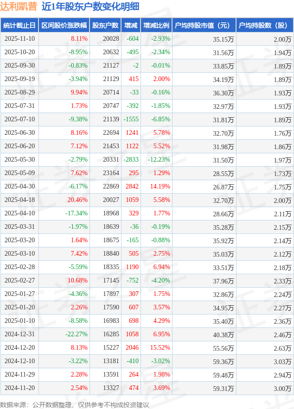Viewport: 294px width, 409px height.
Task: Select the 2025-11-10 date cell
Action: click(x=19, y=39)
